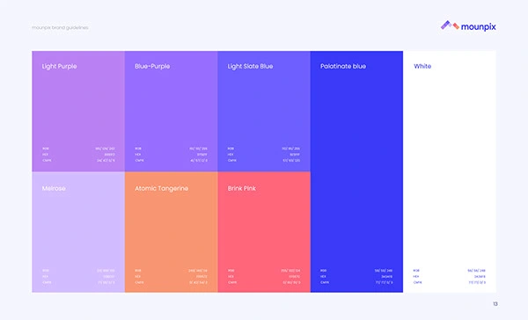528x320 pixels.
Task: Click the mounpix wordmark text
Action: tap(479, 26)
